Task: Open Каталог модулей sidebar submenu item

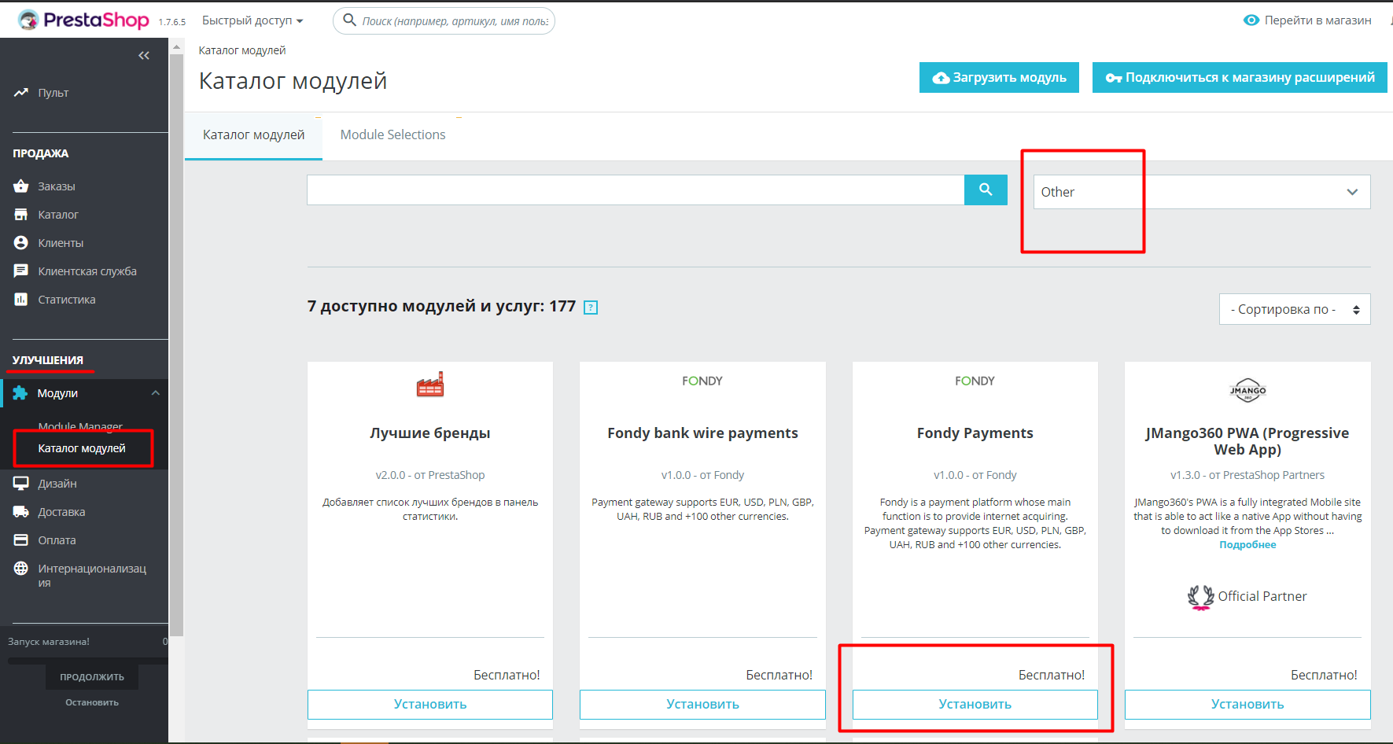Action: pyautogui.click(x=82, y=448)
